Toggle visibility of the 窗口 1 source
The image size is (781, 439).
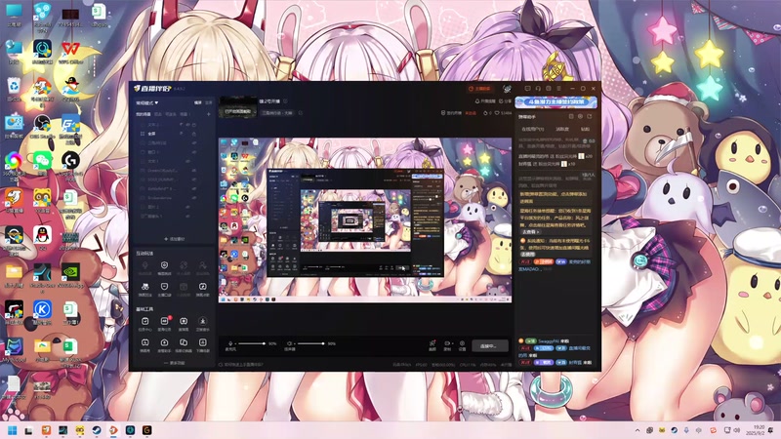193,152
